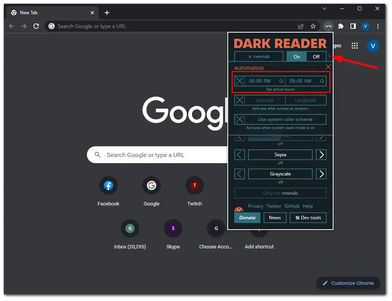Open the Privacy link
The image size is (392, 301).
click(x=255, y=206)
